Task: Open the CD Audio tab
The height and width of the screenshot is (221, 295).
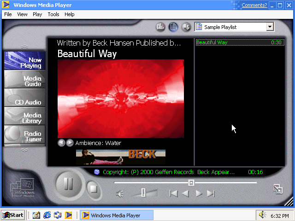Action: click(24, 98)
